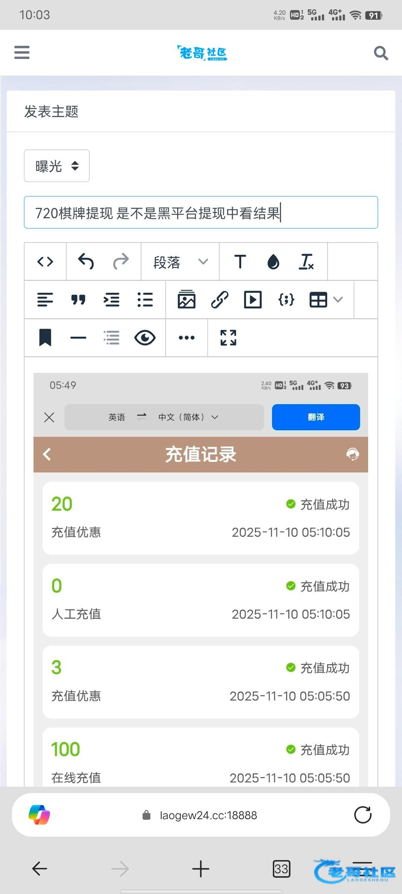This screenshot has height=894, width=402.
Task: Toggle editor preview eye icon
Action: (x=145, y=338)
